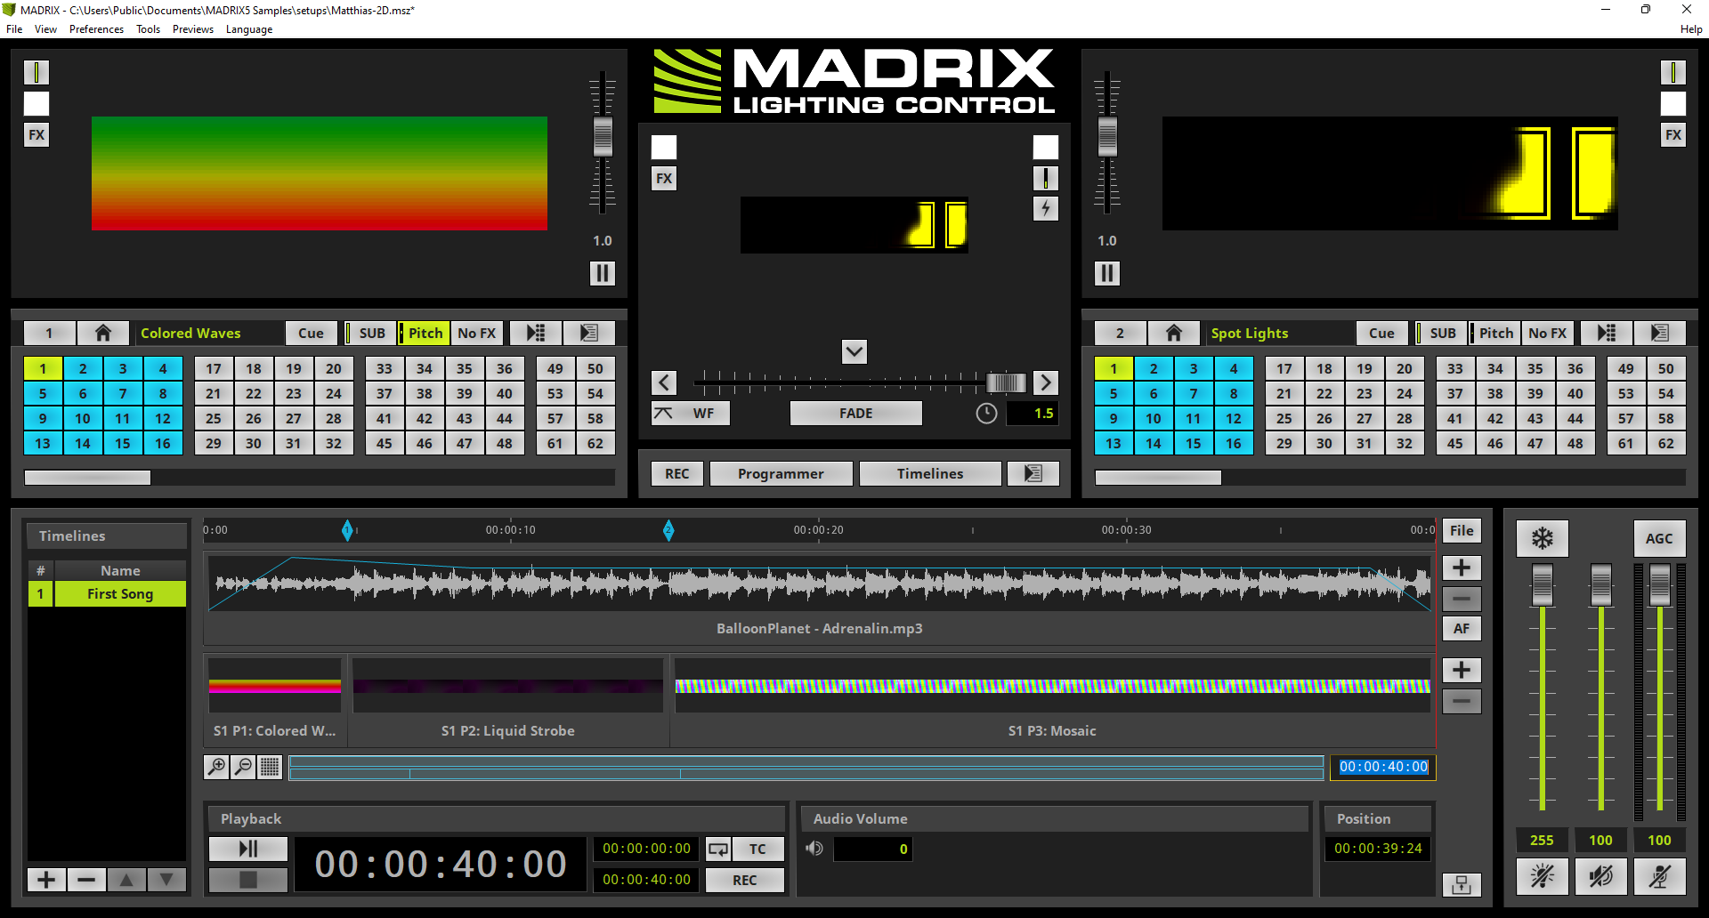Click the FADE button
The height and width of the screenshot is (918, 1709).
(x=855, y=414)
